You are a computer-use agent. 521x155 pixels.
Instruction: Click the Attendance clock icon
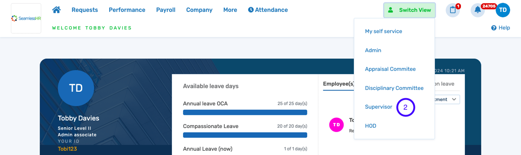point(251,10)
